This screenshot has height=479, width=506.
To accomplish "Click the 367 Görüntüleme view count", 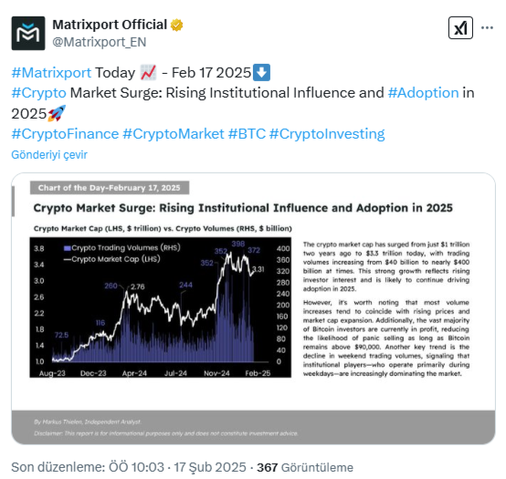I will [305, 467].
